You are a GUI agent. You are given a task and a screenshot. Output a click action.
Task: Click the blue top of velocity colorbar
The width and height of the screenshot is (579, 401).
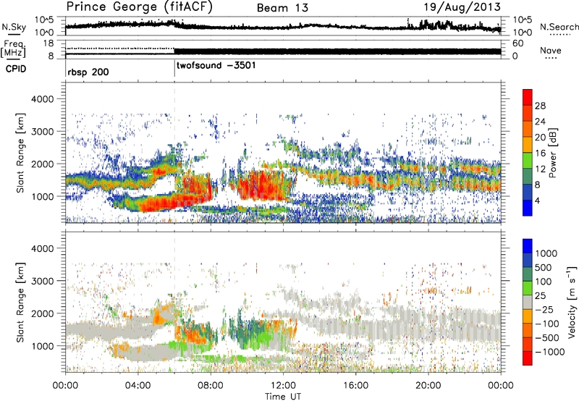coord(528,246)
